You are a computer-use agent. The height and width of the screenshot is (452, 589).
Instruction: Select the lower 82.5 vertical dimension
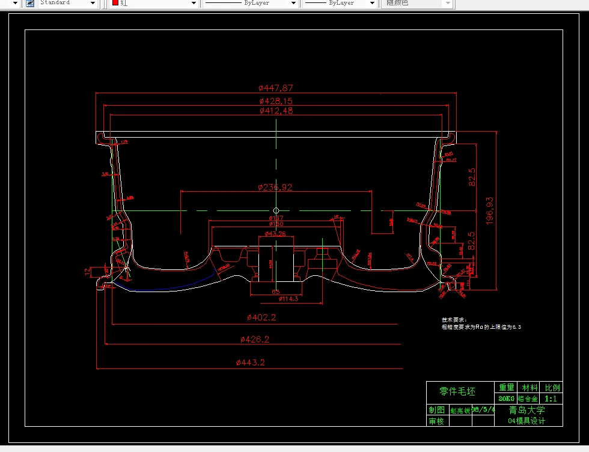(471, 240)
